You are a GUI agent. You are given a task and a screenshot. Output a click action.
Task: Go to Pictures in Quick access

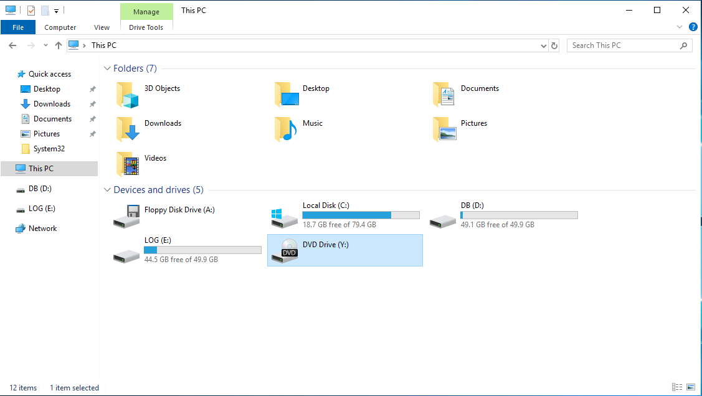tap(47, 134)
